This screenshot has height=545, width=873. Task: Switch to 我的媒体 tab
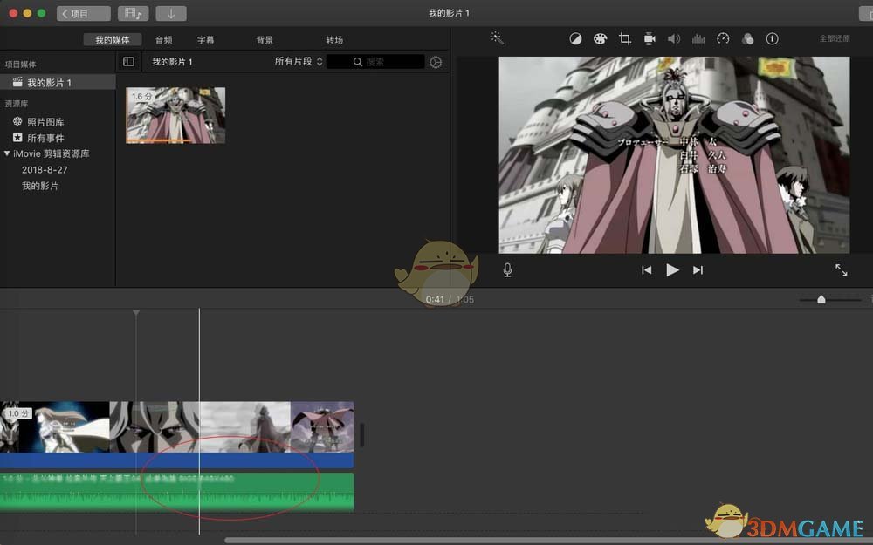pyautogui.click(x=112, y=39)
